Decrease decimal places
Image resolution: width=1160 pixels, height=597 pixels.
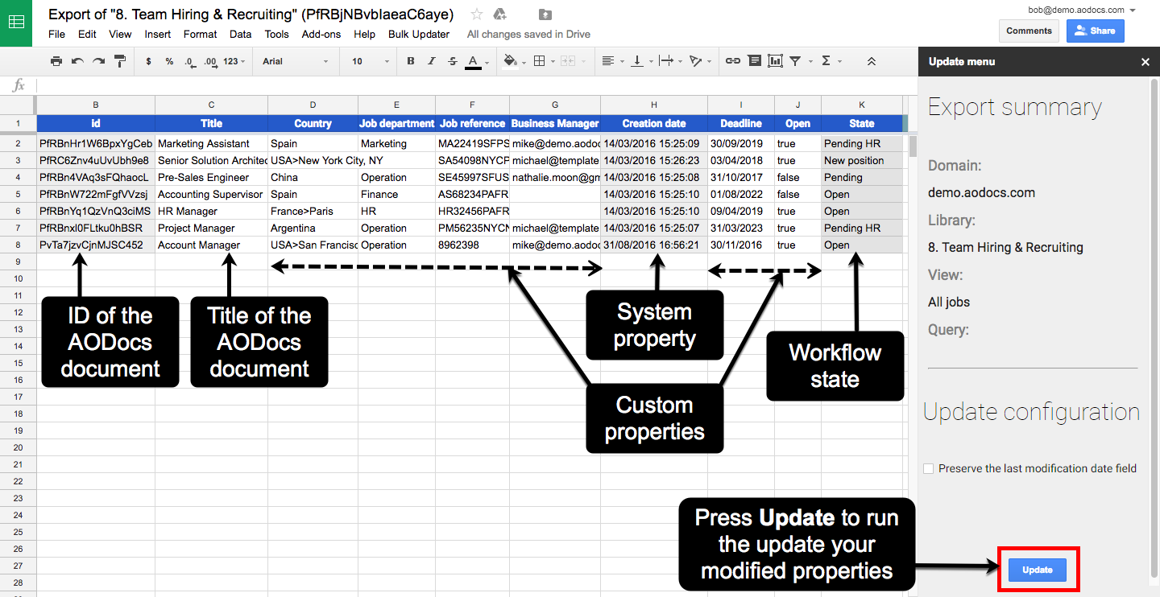click(x=189, y=61)
